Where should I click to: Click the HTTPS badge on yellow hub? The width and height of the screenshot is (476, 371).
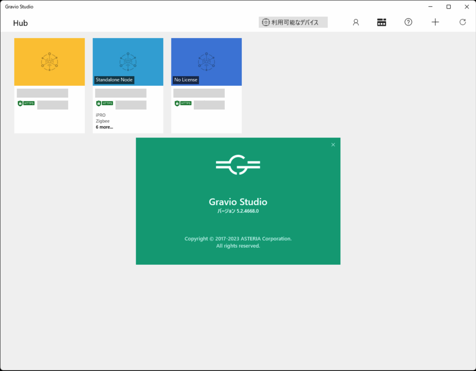tap(26, 103)
